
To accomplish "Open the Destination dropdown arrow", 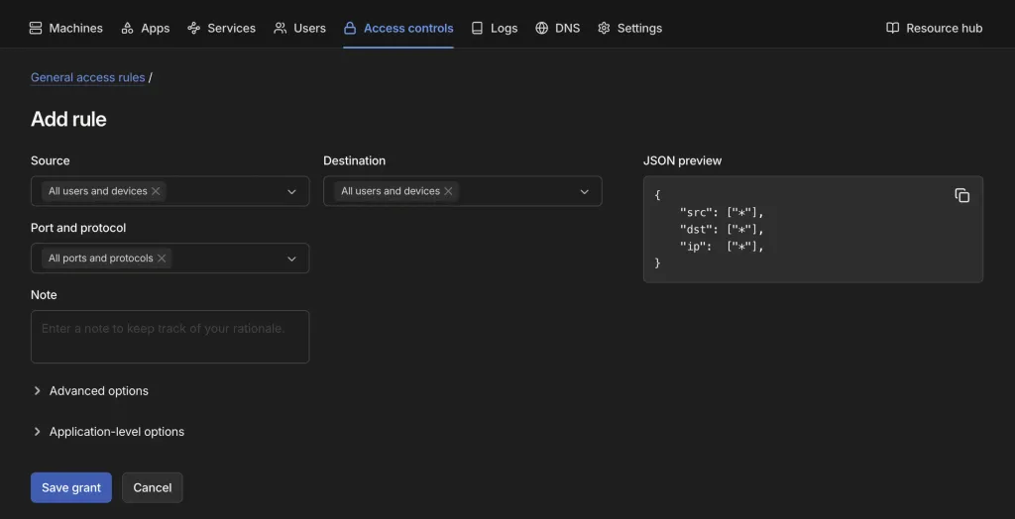I will point(585,191).
